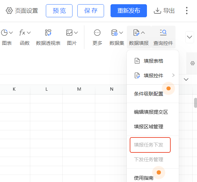Click the 函数 function icon
This screenshot has width=197, height=182.
pyautogui.click(x=25, y=37)
